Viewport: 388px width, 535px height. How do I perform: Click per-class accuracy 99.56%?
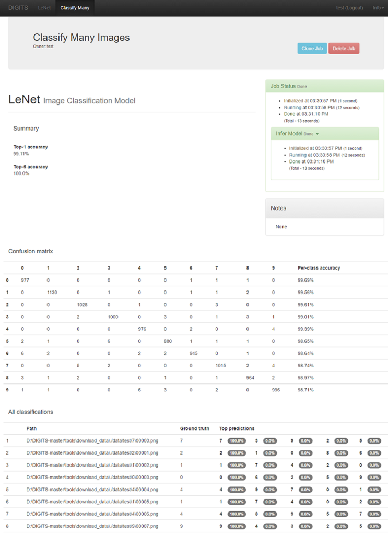pos(305,293)
